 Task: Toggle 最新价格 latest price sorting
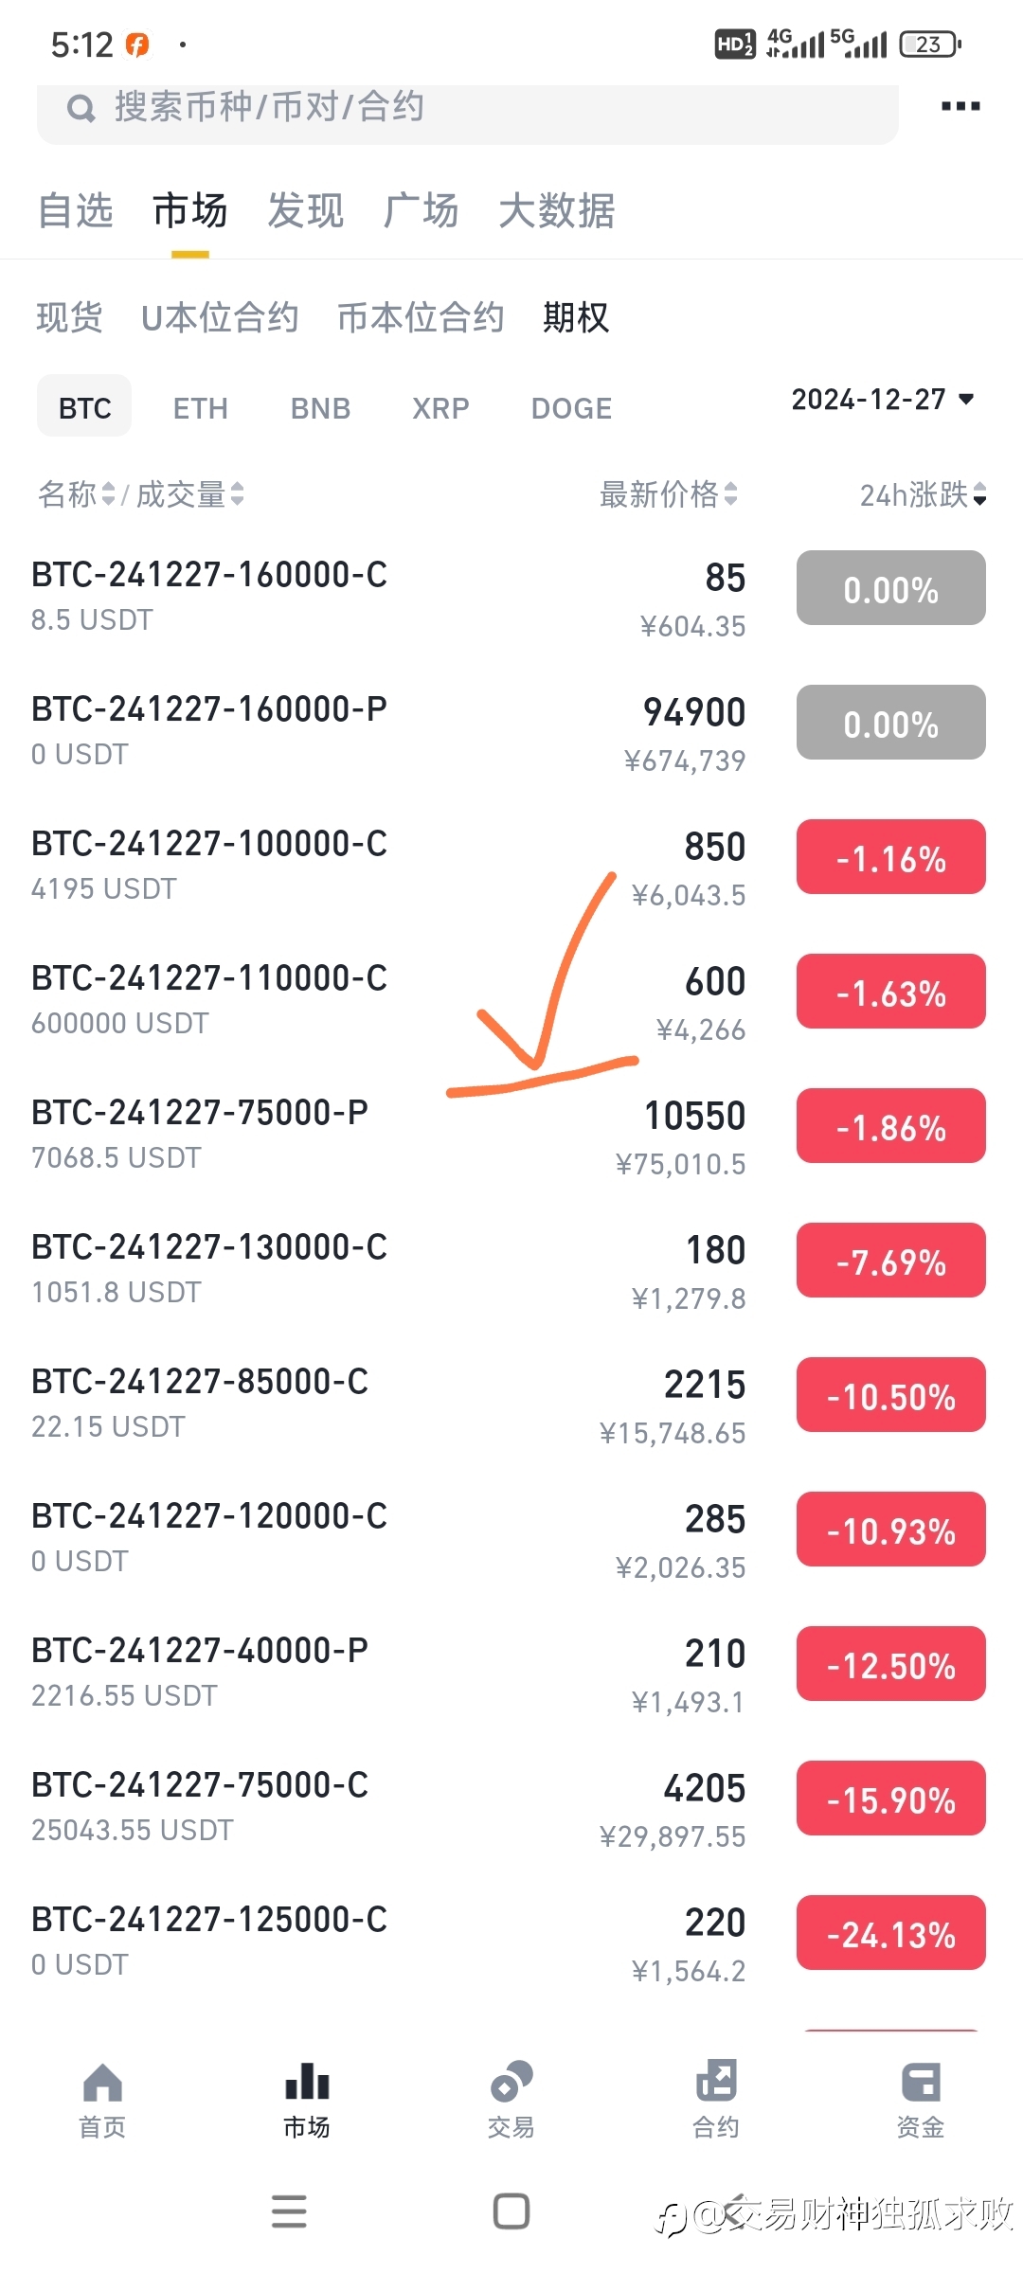pos(668,493)
